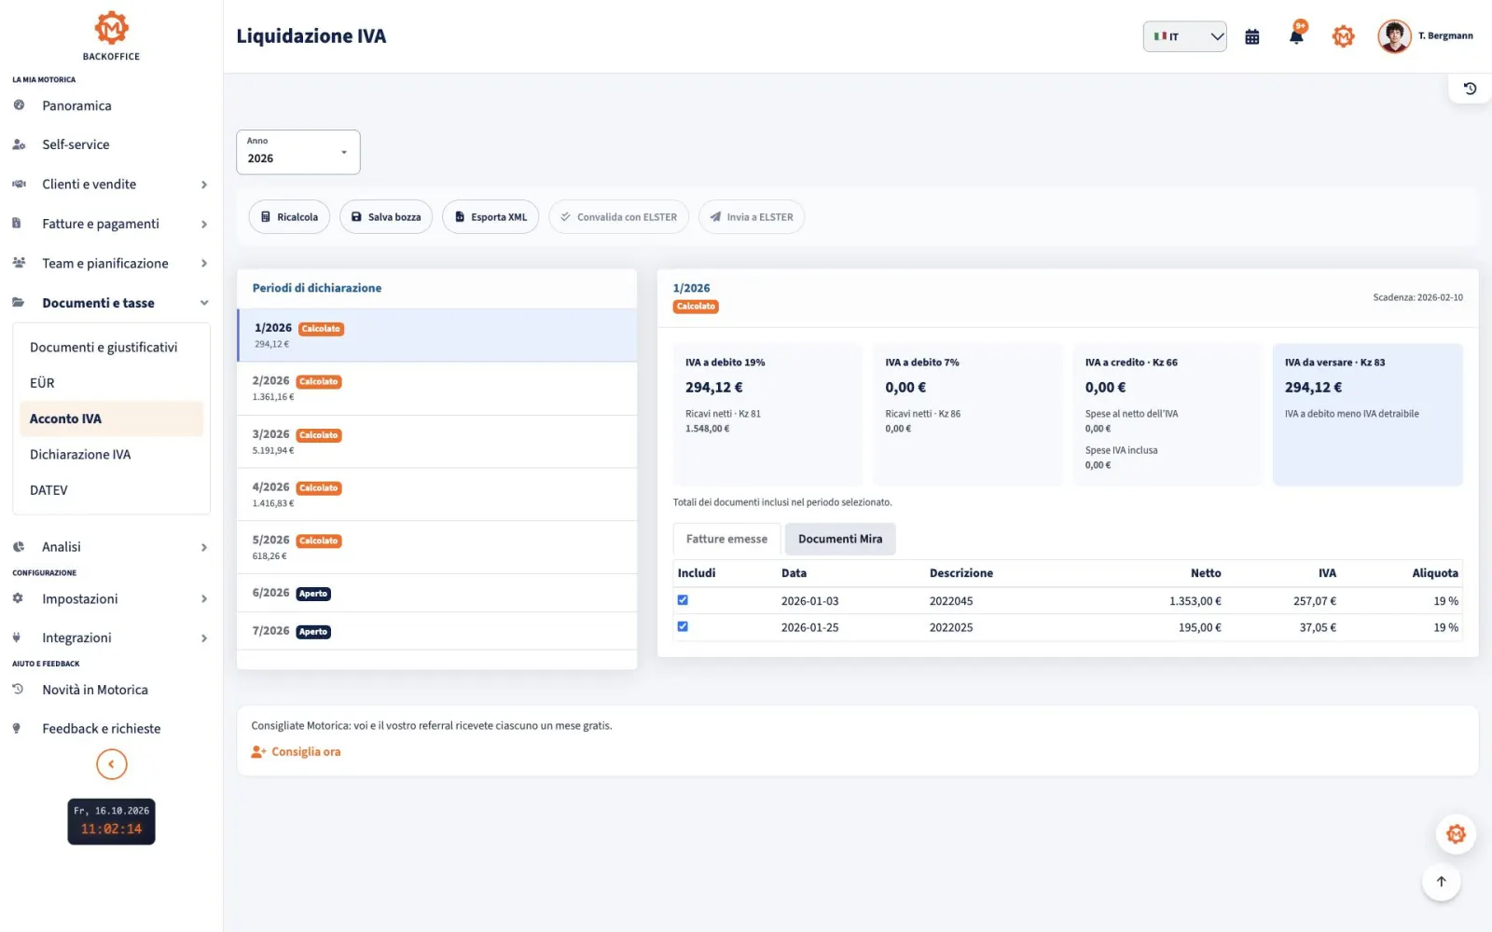Click the Motorica Backoffice logo

pos(111,35)
